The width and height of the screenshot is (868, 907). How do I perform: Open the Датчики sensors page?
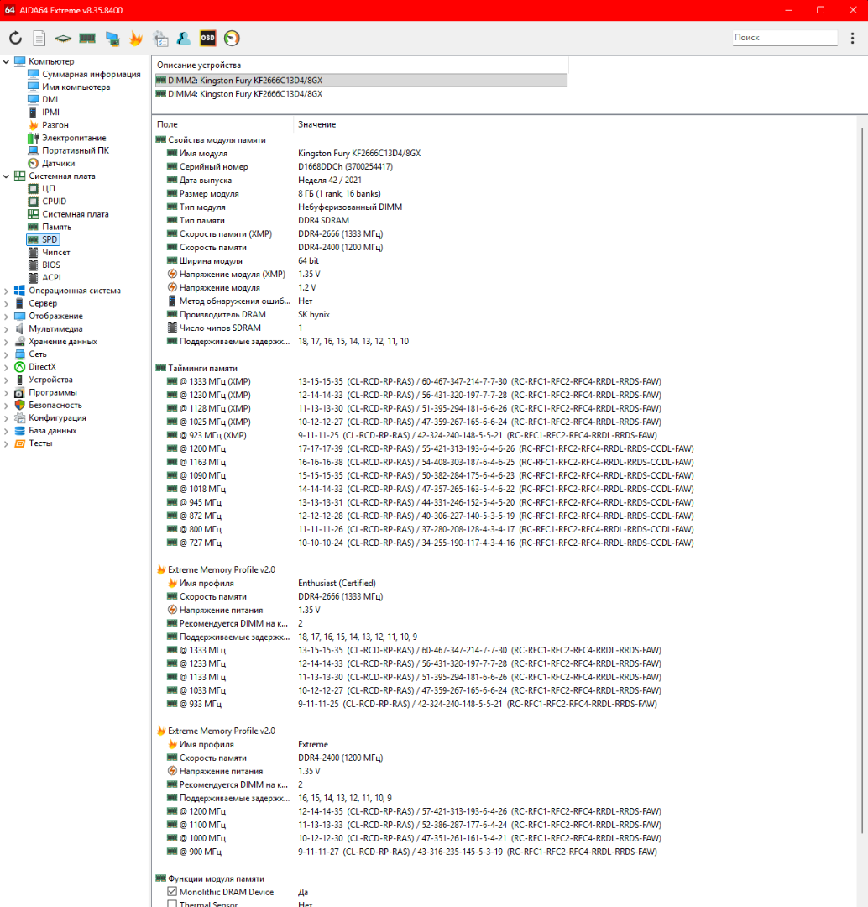(59, 163)
